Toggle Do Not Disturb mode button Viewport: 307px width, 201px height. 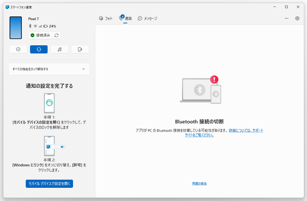click(x=18, y=49)
